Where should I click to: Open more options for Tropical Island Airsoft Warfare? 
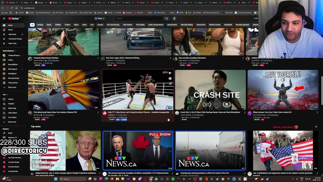click(98, 58)
